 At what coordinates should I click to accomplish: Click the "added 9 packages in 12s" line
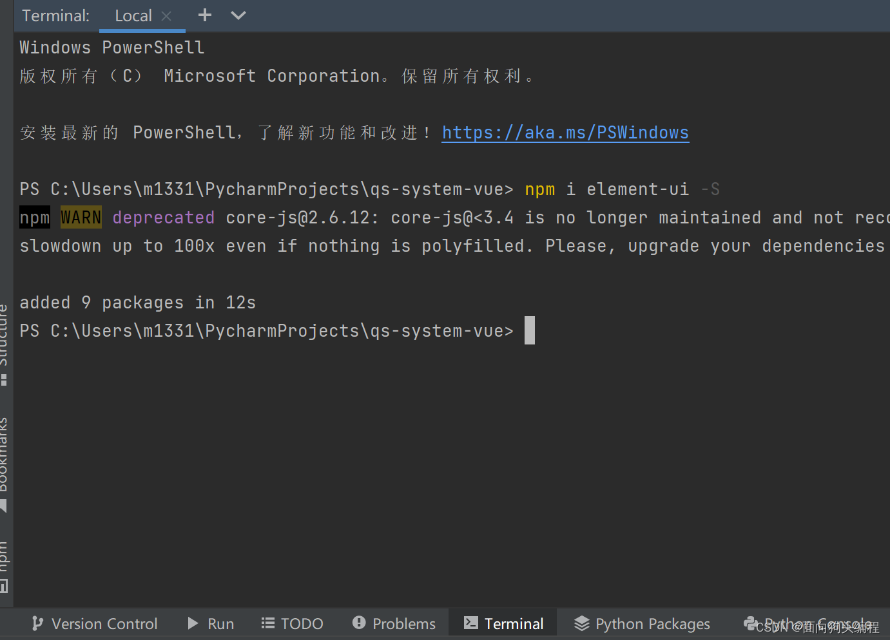click(x=137, y=303)
